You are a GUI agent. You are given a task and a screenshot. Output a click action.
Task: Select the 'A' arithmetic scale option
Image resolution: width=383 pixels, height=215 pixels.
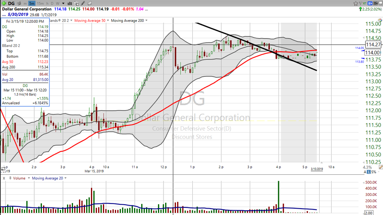click(365, 172)
